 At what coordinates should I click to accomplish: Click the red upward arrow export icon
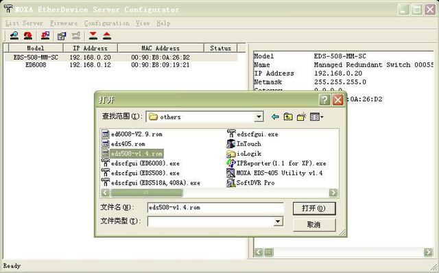[x=107, y=36]
